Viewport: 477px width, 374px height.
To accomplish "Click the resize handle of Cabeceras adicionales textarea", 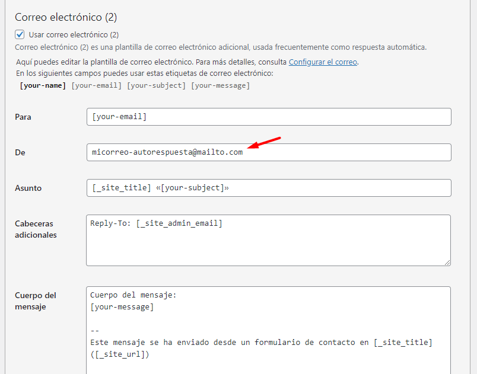I will [447, 263].
